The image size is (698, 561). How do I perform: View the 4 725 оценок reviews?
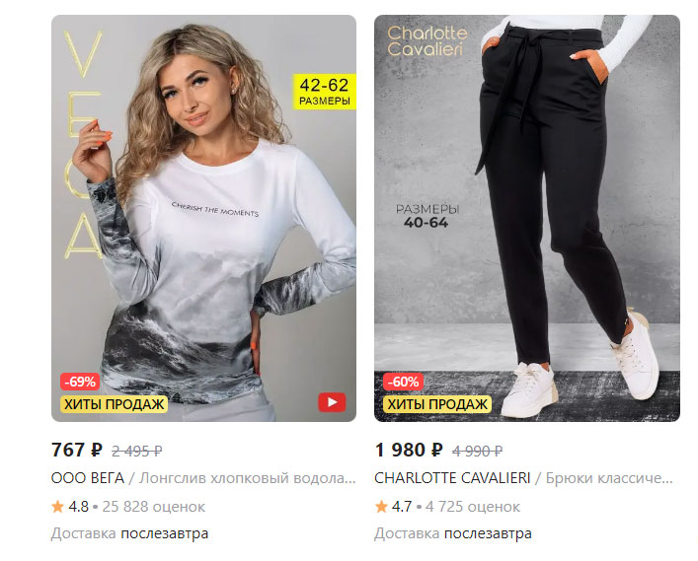click(473, 507)
